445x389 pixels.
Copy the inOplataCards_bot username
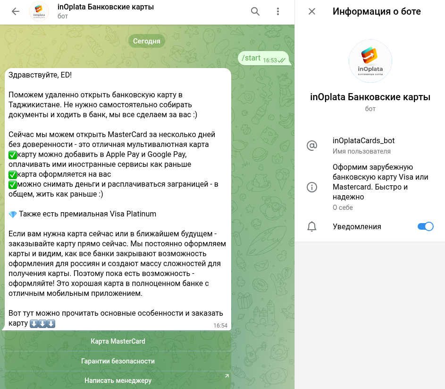[363, 141]
